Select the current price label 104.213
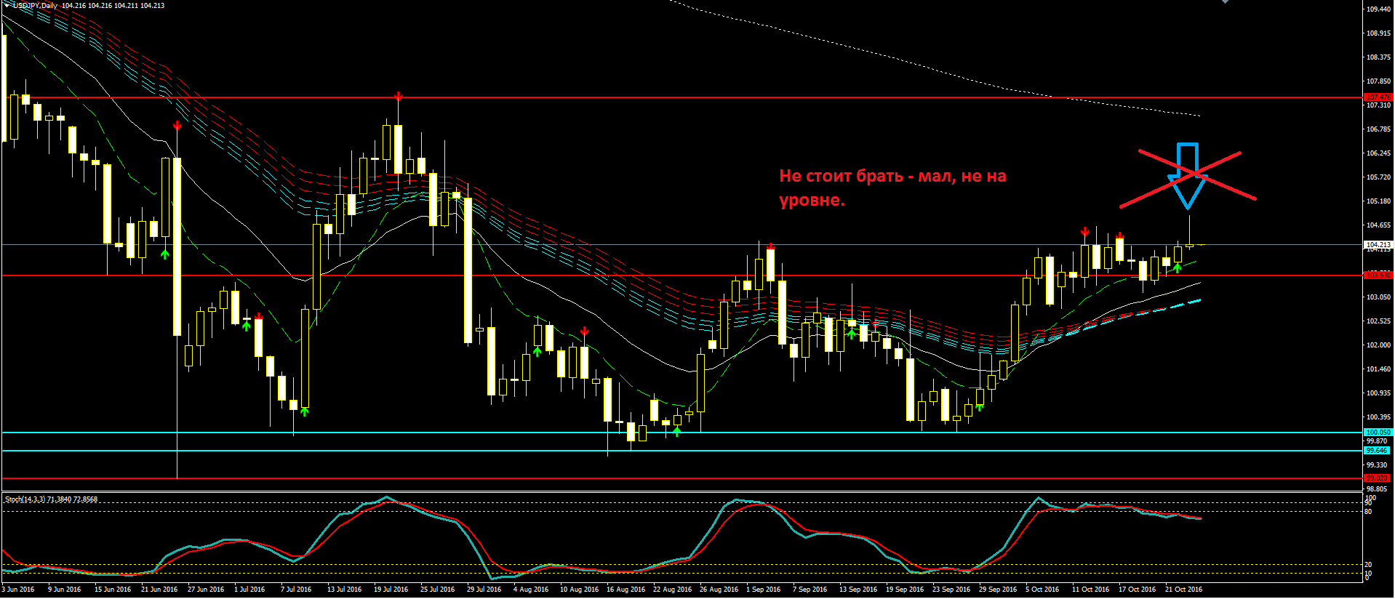The height and width of the screenshot is (599, 1395). pos(1378,245)
